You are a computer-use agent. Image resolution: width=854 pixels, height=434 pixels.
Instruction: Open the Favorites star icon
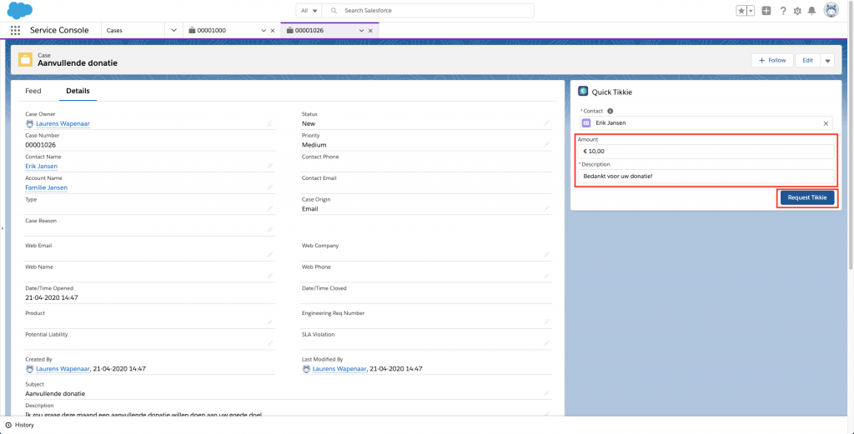[741, 11]
